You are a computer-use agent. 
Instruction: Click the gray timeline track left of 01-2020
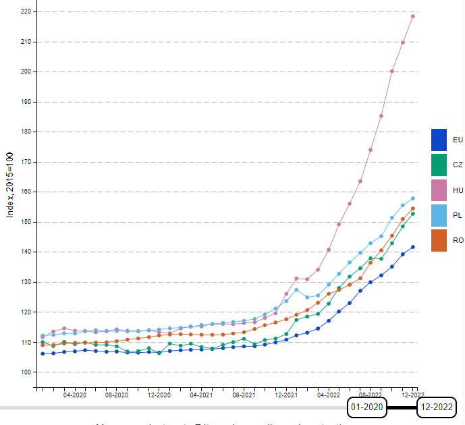[x=169, y=407]
